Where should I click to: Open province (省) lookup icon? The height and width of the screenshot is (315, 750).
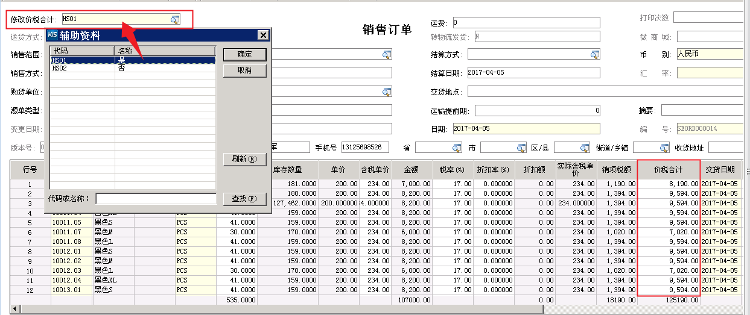[457, 148]
